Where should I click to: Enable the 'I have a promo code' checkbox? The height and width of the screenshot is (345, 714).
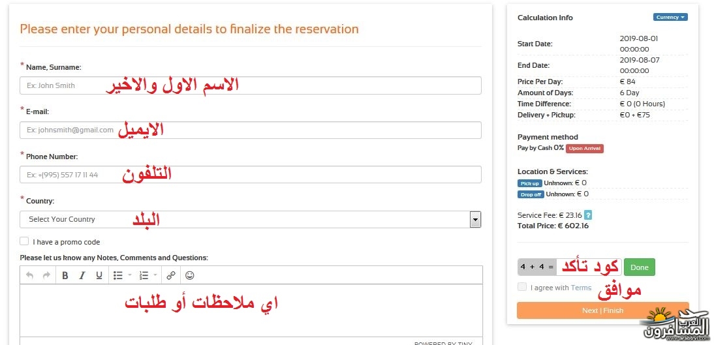click(x=24, y=241)
